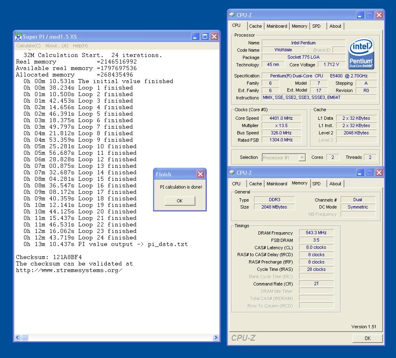Click the DRAM Frequency 543.3 MHz field

tap(316, 233)
